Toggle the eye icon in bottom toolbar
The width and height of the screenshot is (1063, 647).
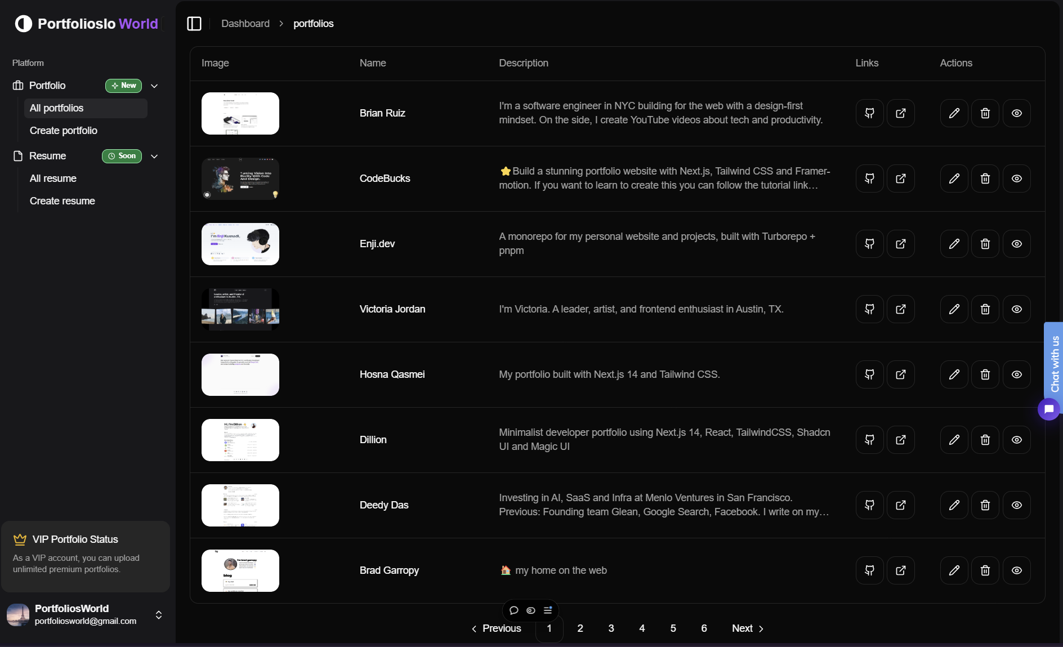531,610
